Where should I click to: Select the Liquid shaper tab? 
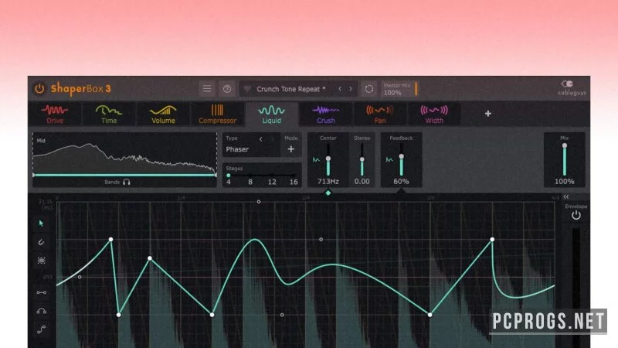tap(272, 114)
